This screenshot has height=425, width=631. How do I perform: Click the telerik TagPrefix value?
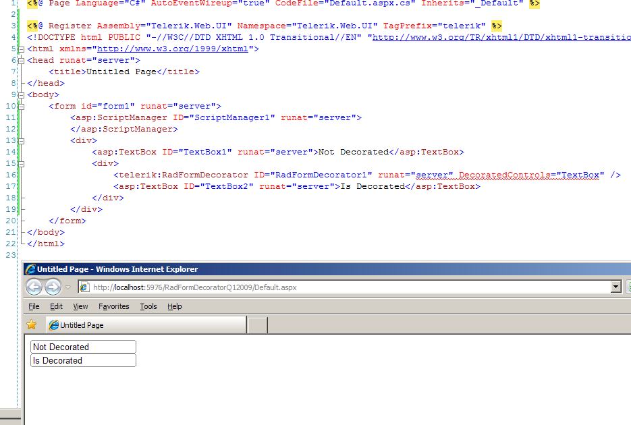[x=462, y=26]
